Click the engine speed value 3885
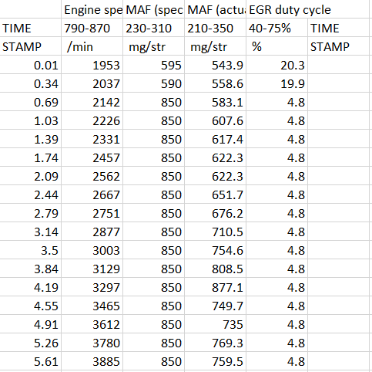This screenshot has height=372, width=372. (x=92, y=361)
